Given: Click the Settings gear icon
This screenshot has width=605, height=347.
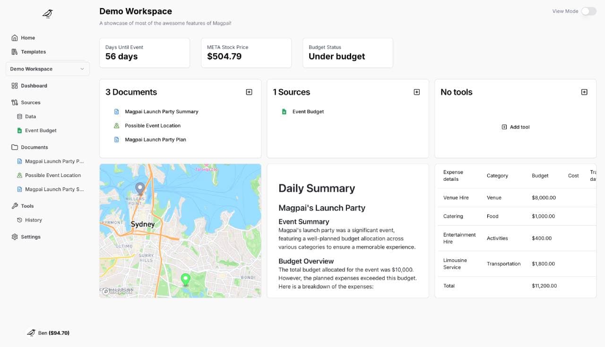Looking at the screenshot, I should (15, 237).
